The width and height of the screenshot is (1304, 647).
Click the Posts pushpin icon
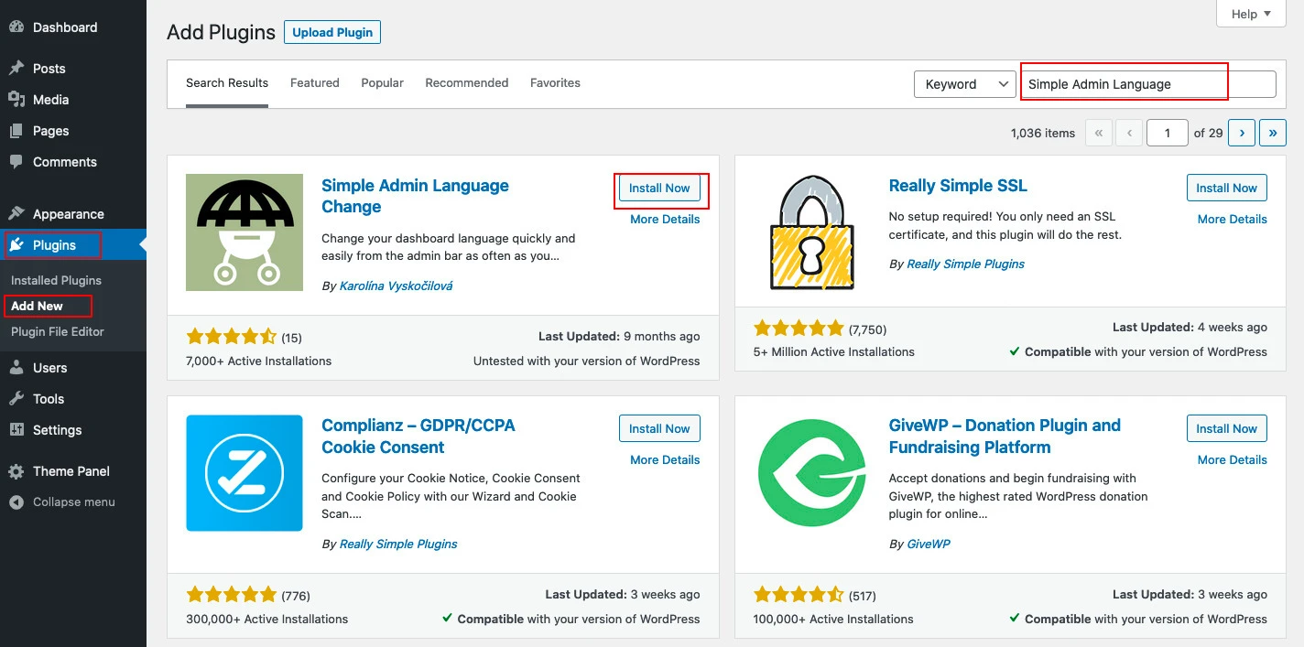point(16,69)
